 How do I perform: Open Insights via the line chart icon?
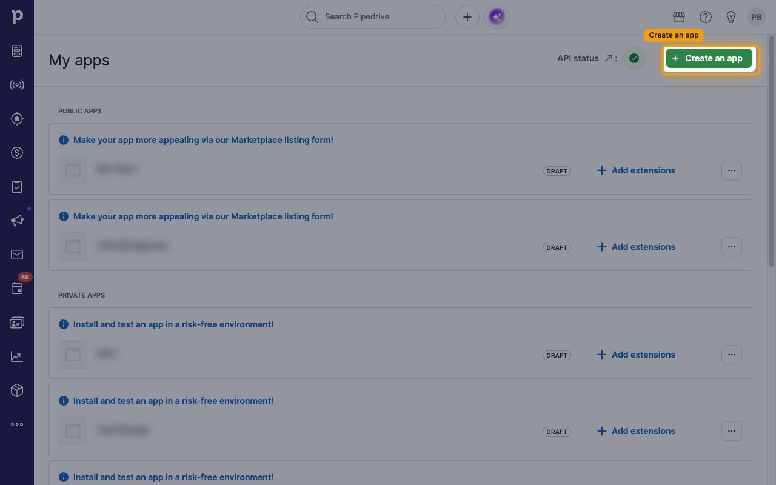coord(17,356)
